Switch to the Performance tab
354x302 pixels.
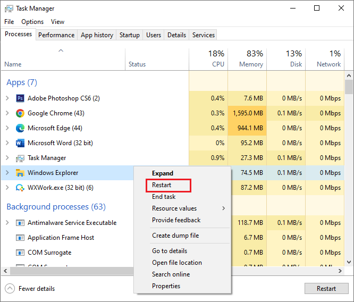[56, 35]
